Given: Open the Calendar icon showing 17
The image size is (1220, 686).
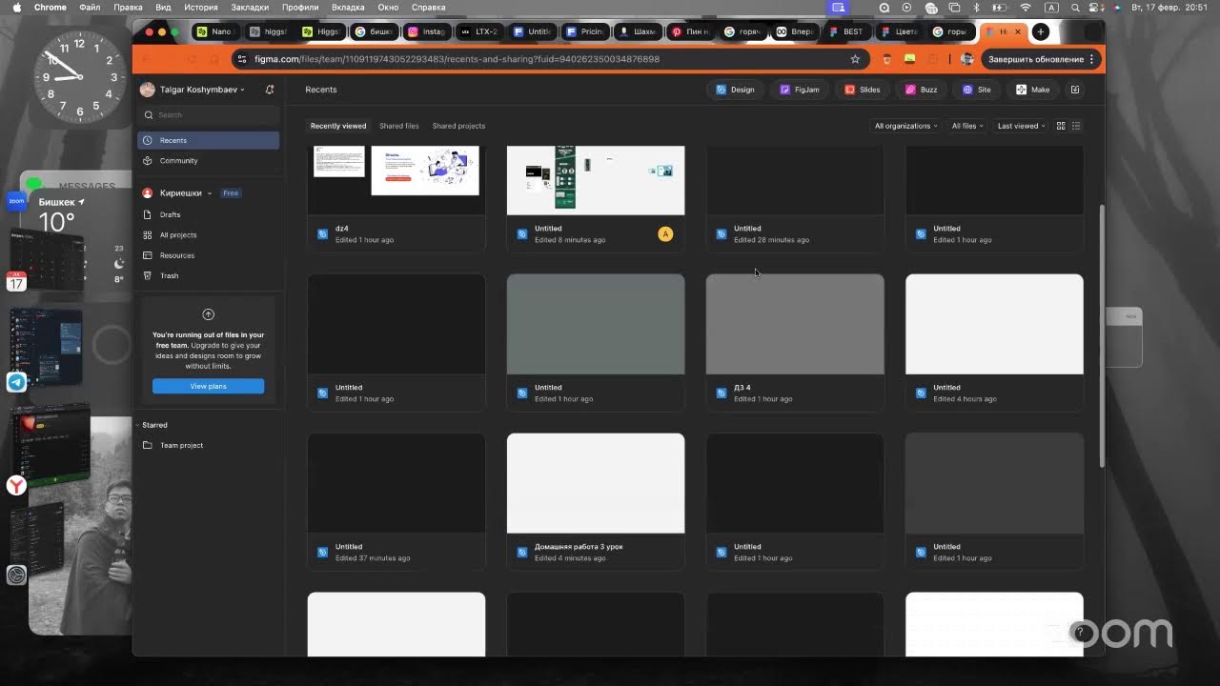Looking at the screenshot, I should point(16,280).
